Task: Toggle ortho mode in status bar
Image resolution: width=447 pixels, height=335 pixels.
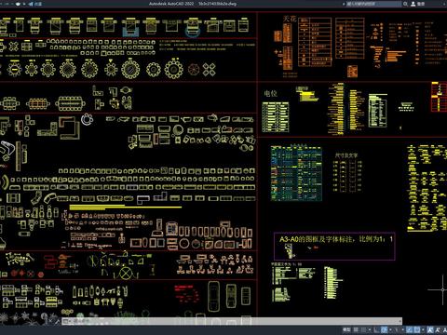Action: click(376, 329)
